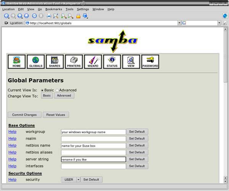Open the View menu
The height and width of the screenshot is (191, 229).
(31, 9)
